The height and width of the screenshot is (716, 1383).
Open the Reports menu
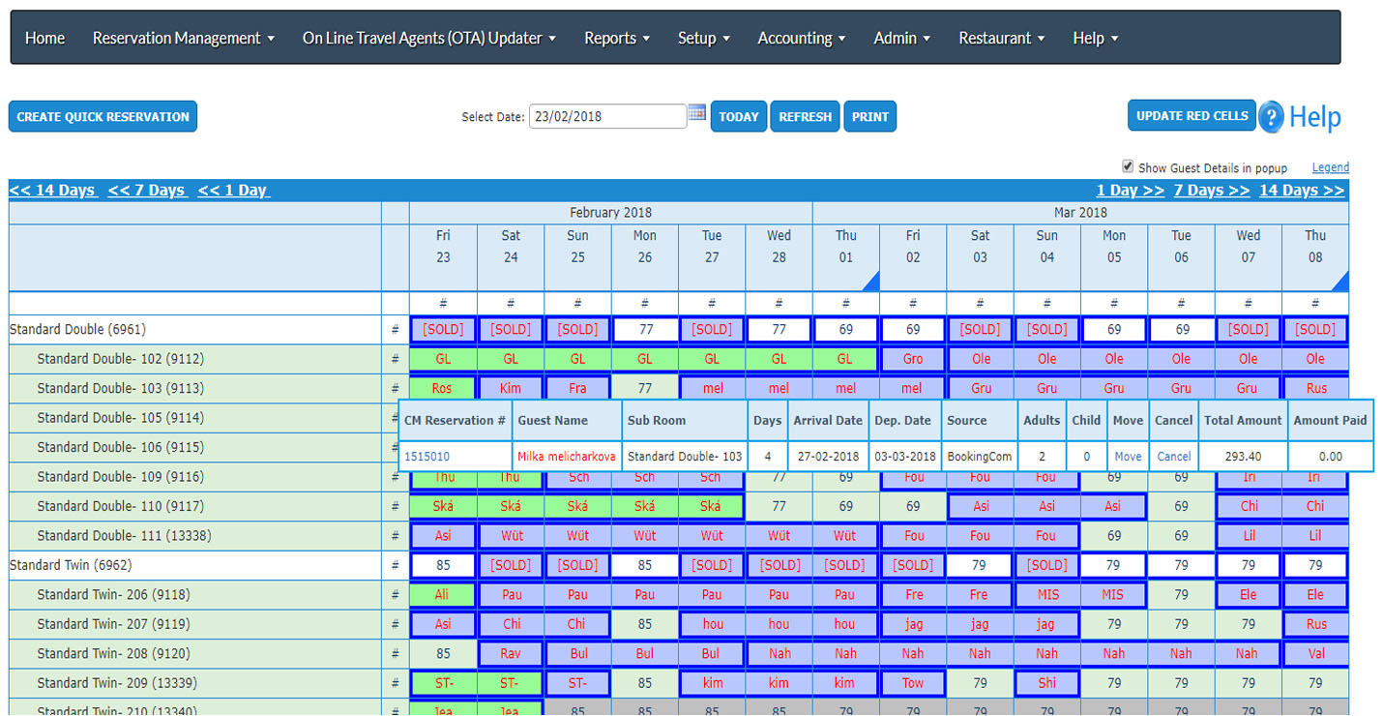point(616,39)
